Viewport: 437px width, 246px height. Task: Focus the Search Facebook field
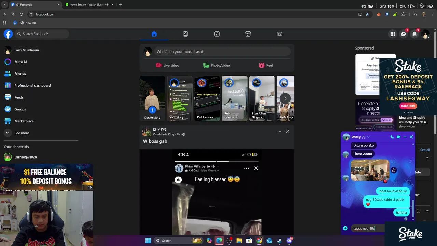click(42, 34)
